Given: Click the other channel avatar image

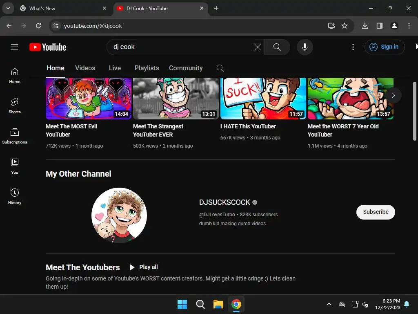Looking at the screenshot, I should (119, 215).
